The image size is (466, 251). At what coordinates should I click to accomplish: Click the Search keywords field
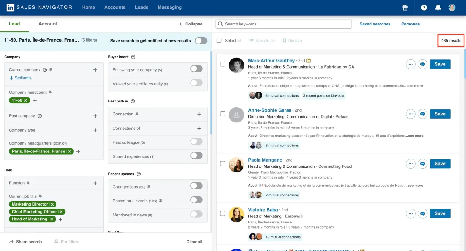click(x=283, y=24)
